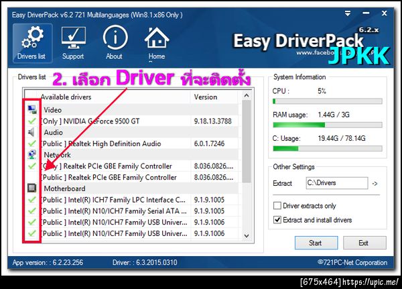The image size is (402, 289).
Task: Click the Version column header
Action: pyautogui.click(x=214, y=97)
